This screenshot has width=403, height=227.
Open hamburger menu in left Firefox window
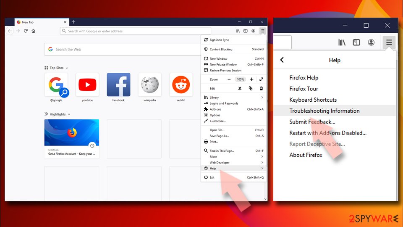pyautogui.click(x=262, y=31)
